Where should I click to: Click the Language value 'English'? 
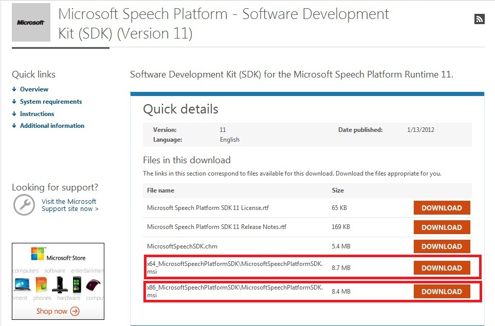click(x=229, y=140)
